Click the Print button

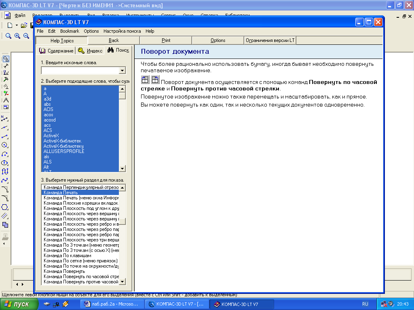pyautogui.click(x=166, y=40)
